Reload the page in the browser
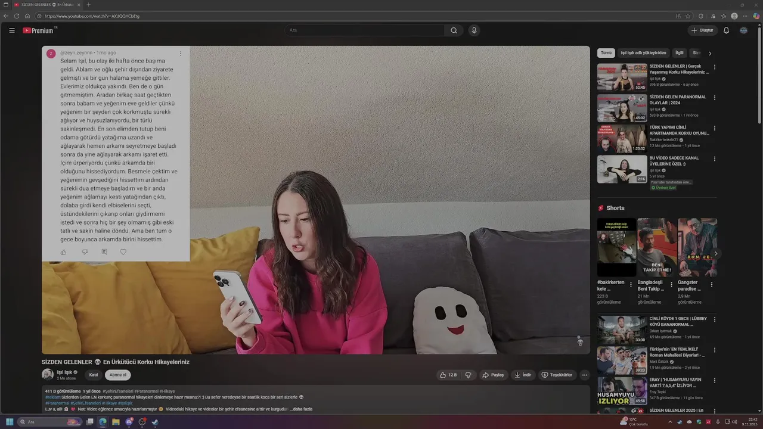 (17, 16)
